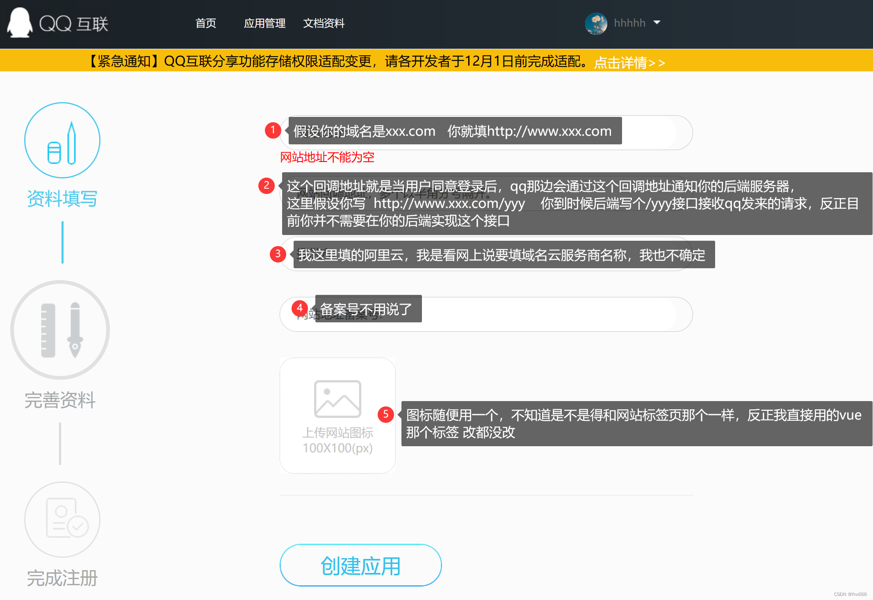
Task: Click the QQ 互联 title text
Action: click(x=74, y=24)
